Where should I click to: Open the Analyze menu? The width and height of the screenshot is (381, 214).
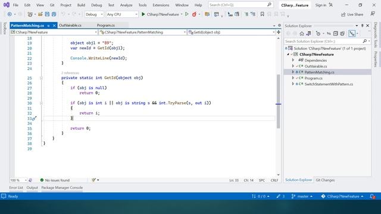pyautogui.click(x=126, y=5)
